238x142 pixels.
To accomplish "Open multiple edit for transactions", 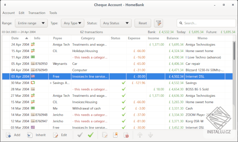I will 105,135.
